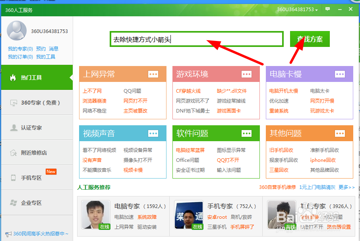The height and width of the screenshot is (241, 360).
Task: Open the 主页被篡改 link
Action: coord(135,111)
